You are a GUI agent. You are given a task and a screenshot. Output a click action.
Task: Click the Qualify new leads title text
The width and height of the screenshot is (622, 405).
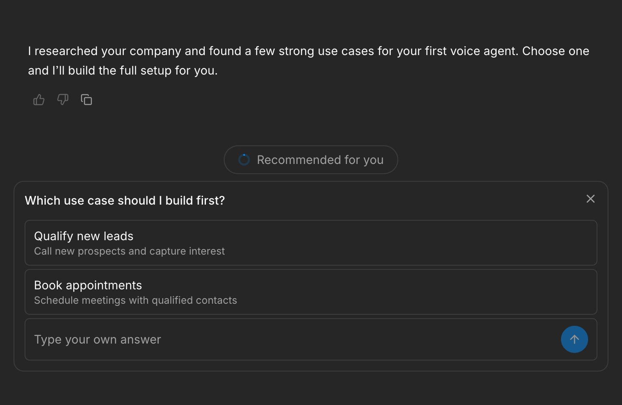84,236
